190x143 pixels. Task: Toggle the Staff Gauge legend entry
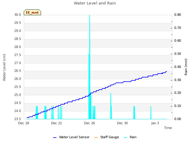click(x=107, y=137)
